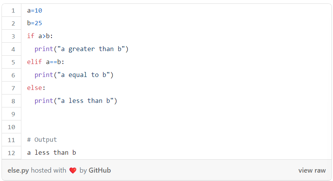This screenshot has width=333, height=181.
Task: Select line number 10 in gutter
Action: (x=11, y=127)
